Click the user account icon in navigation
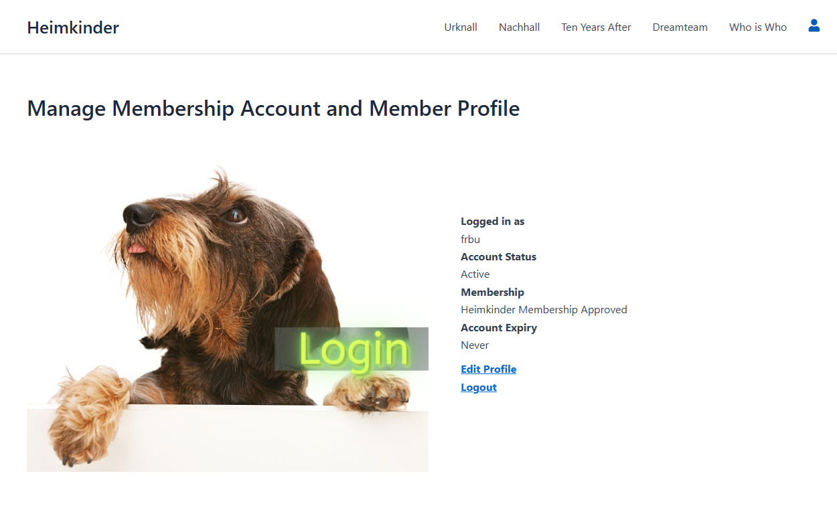The image size is (837, 506). 814,26
